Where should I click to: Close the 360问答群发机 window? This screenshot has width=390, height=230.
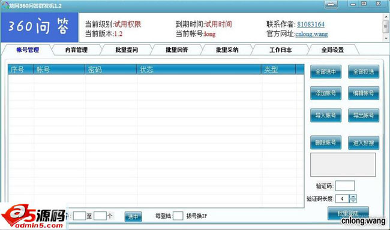click(x=378, y=4)
